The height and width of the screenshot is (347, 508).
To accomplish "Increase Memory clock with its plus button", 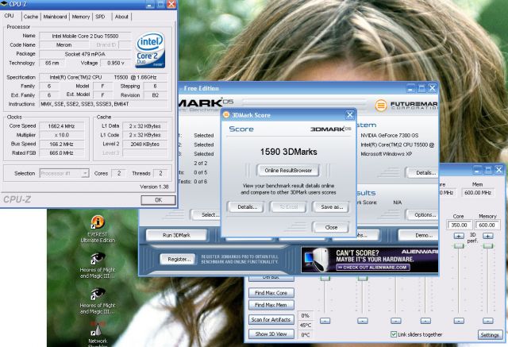I will [488, 236].
